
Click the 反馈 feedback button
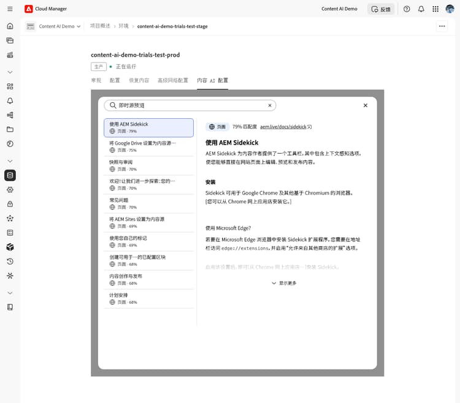tap(381, 9)
